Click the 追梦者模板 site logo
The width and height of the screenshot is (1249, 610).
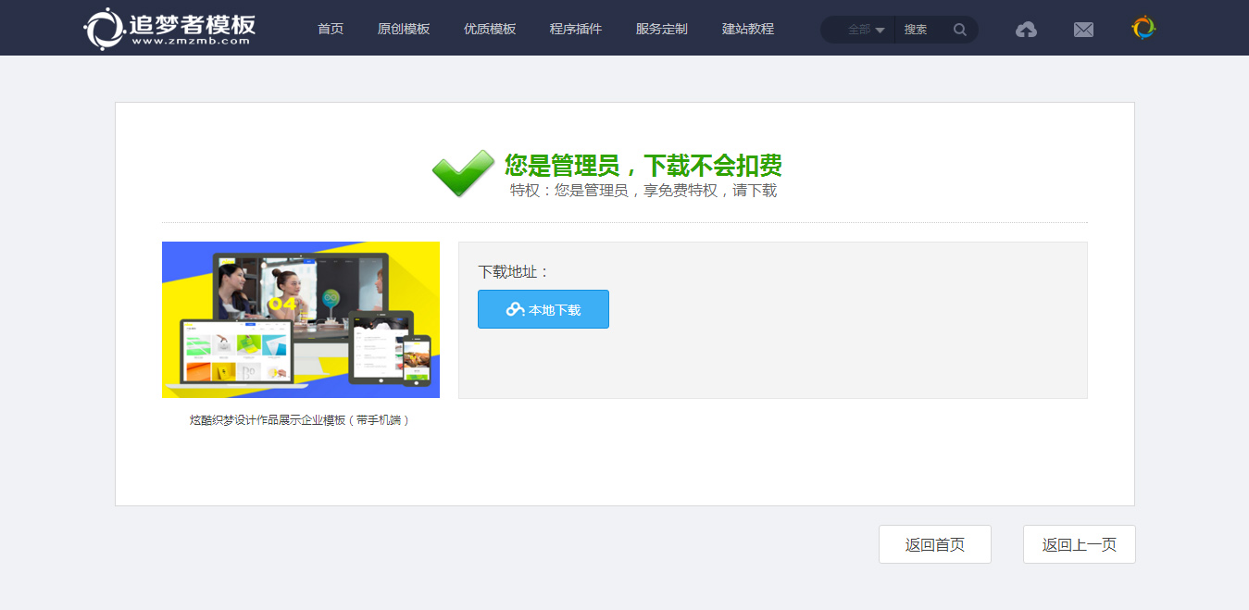[169, 29]
